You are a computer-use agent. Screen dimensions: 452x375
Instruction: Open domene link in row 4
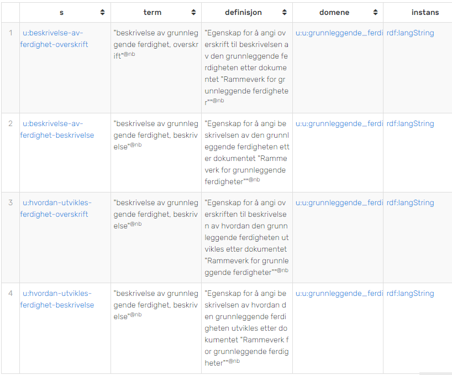point(339,293)
